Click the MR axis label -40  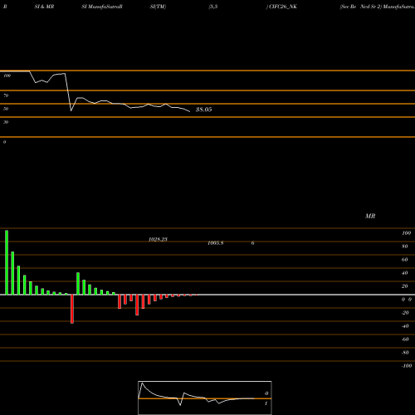405,326
